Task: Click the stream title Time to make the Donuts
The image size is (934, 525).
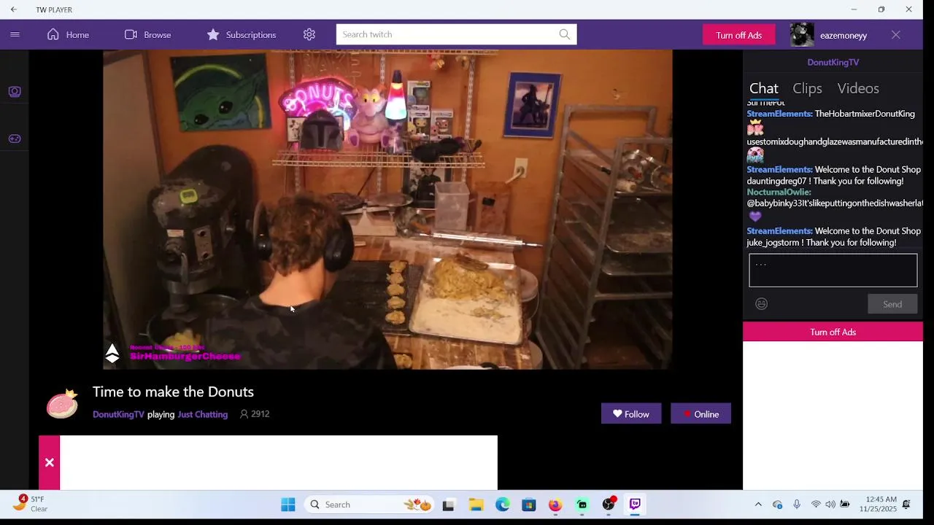Action: tap(173, 392)
